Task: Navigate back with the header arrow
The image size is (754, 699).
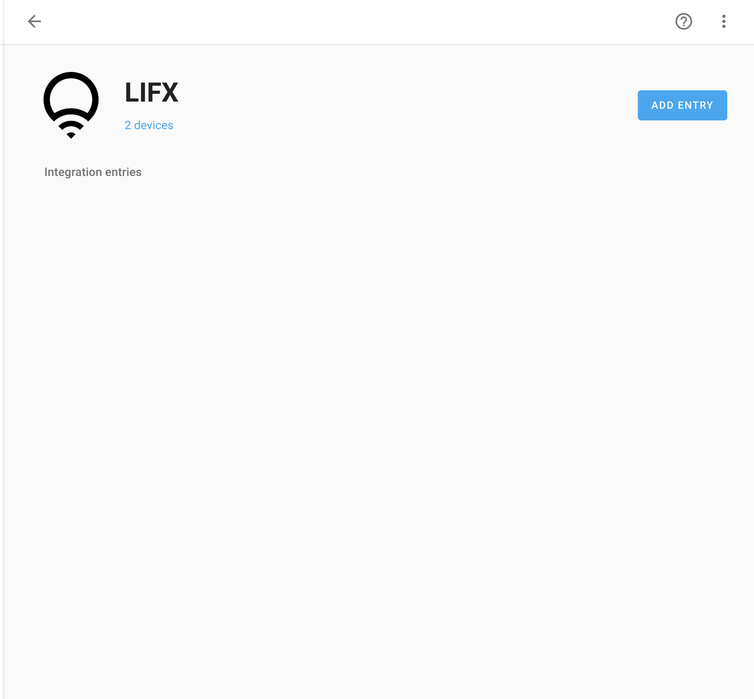Action: click(x=34, y=21)
